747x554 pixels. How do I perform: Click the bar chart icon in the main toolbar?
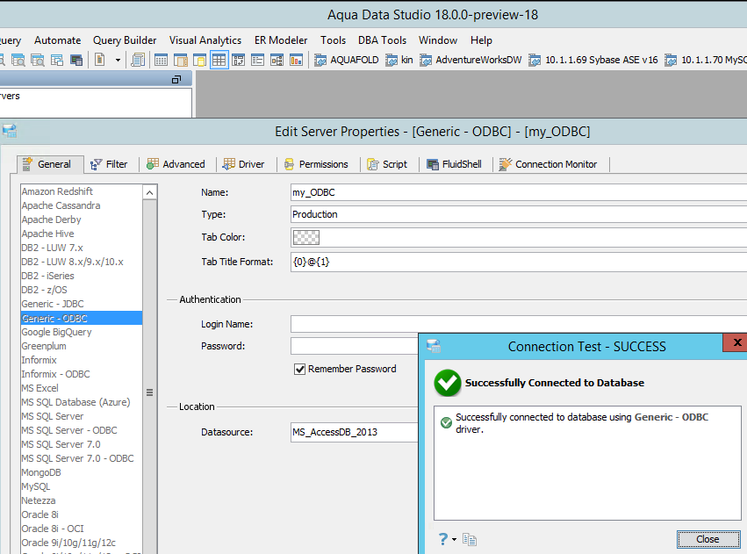point(297,60)
